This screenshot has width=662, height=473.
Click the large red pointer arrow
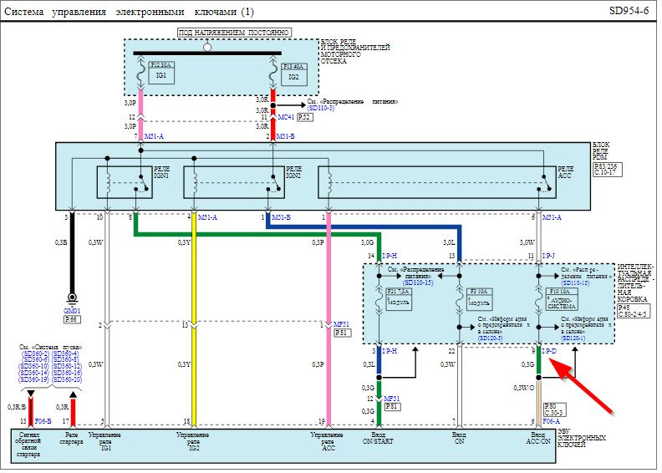(581, 385)
